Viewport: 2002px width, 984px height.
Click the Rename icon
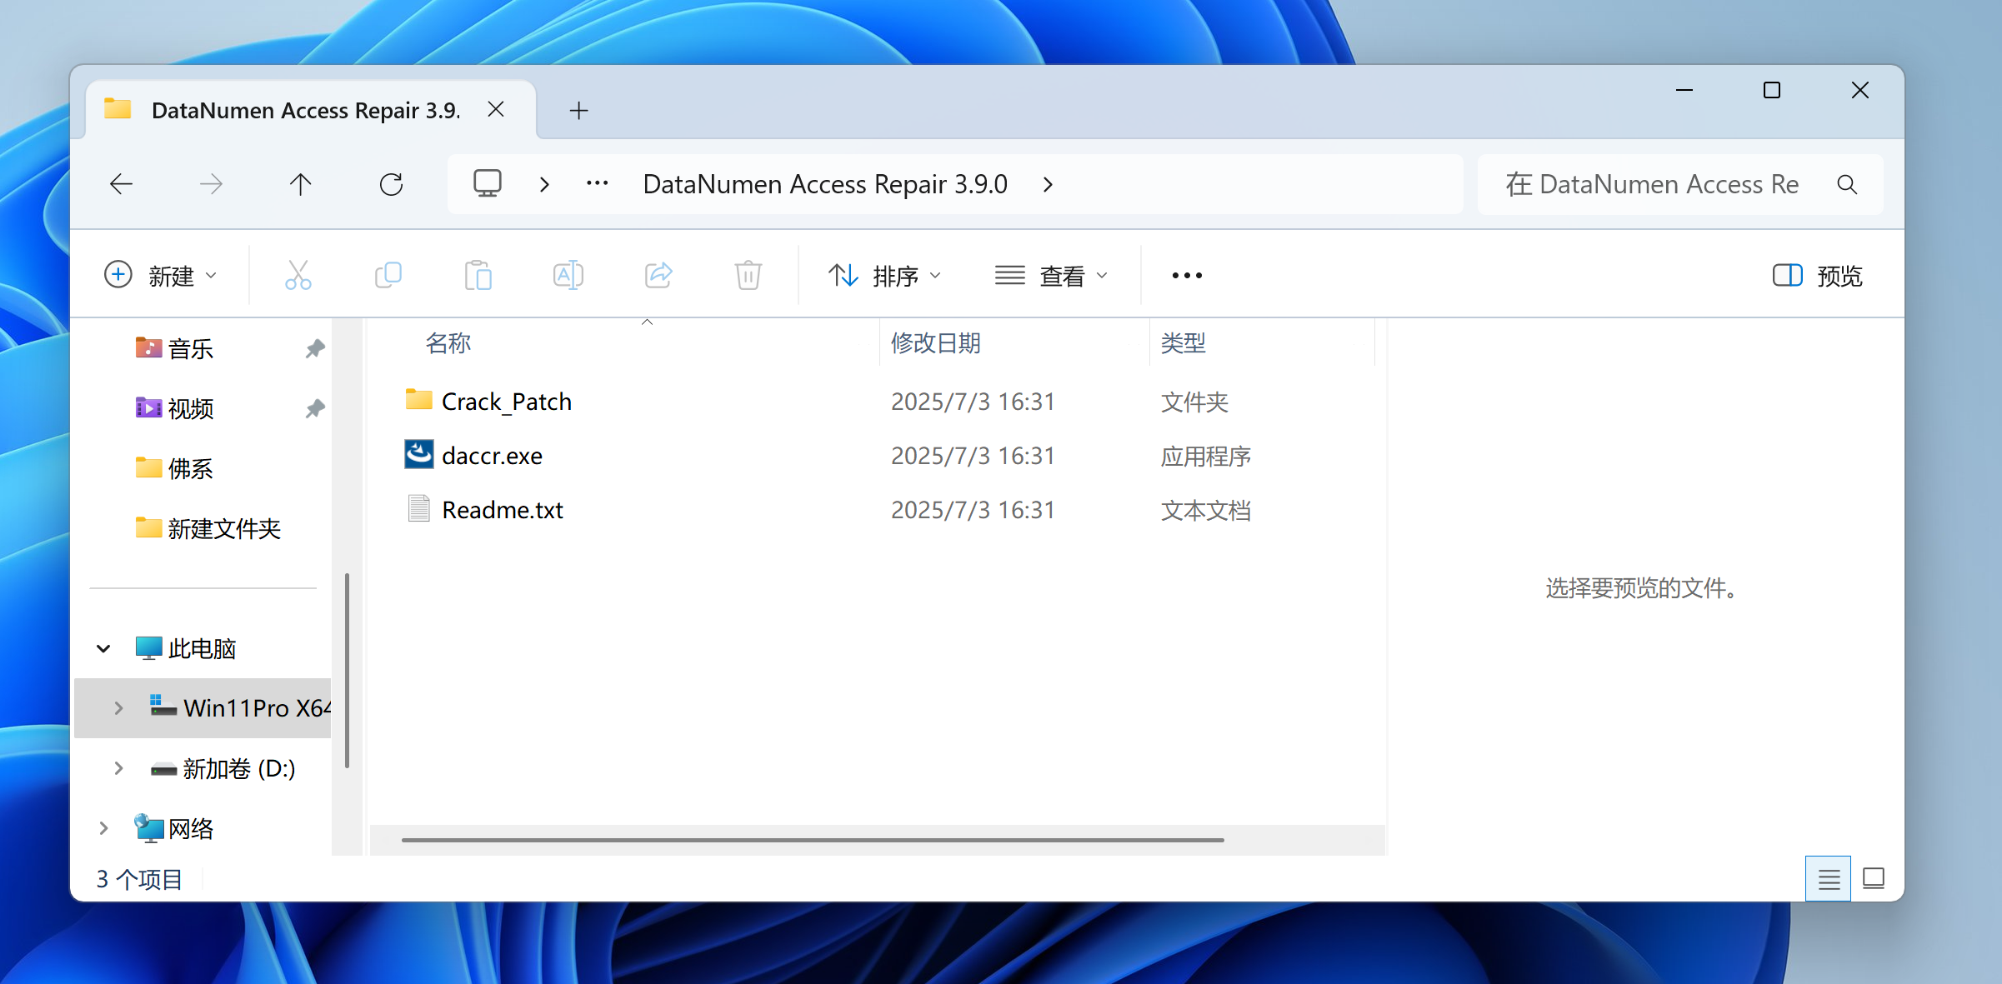tap(568, 275)
